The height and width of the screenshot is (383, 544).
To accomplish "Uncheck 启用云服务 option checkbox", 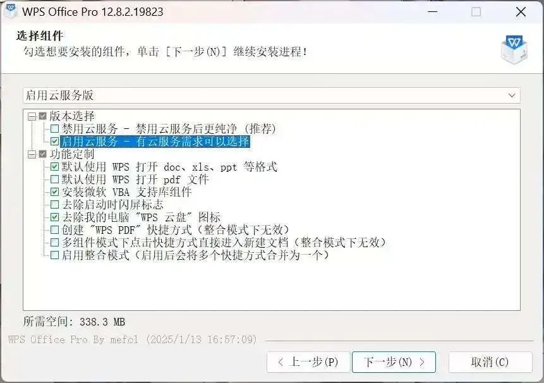I will tap(54, 141).
